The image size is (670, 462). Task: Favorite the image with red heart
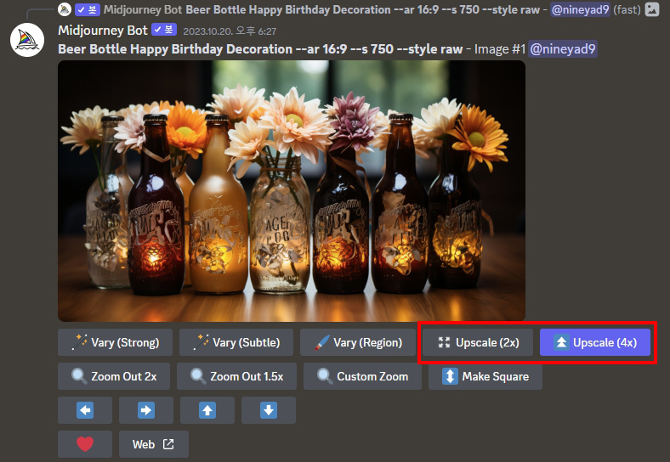click(x=85, y=444)
